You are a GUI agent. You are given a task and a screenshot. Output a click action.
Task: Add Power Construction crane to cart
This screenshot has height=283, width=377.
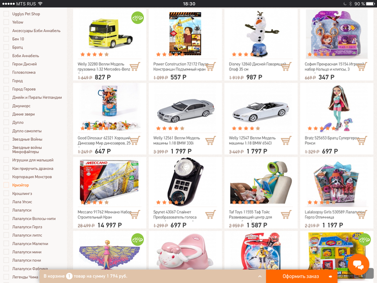(x=211, y=67)
